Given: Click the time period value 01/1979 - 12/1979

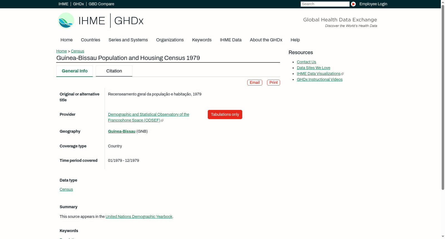Looking at the screenshot, I should pyautogui.click(x=123, y=160).
